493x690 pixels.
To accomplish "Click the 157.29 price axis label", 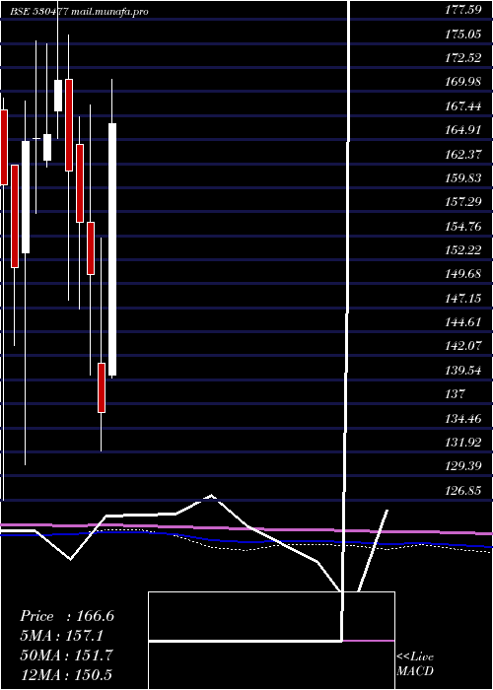I will (463, 202).
